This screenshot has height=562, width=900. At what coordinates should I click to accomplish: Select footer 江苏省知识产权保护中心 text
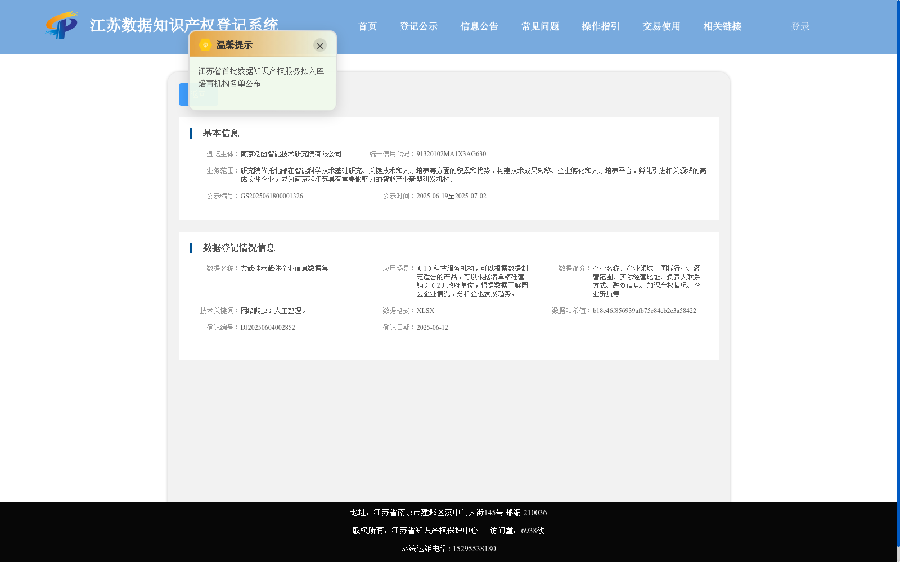[x=435, y=531]
